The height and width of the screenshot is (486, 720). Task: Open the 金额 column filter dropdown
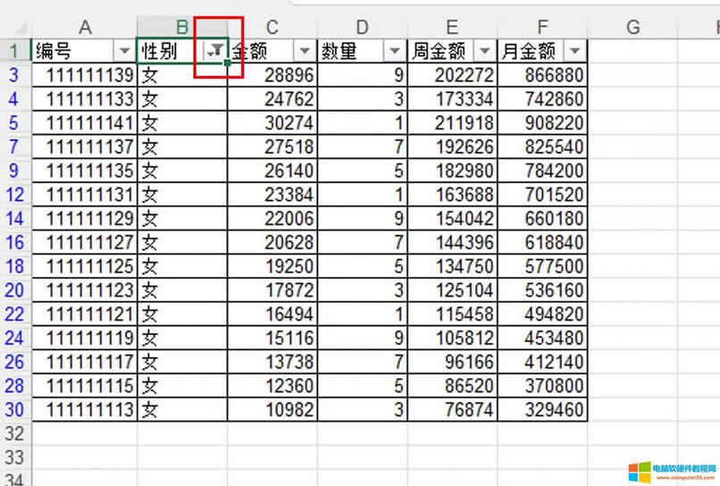point(305,51)
